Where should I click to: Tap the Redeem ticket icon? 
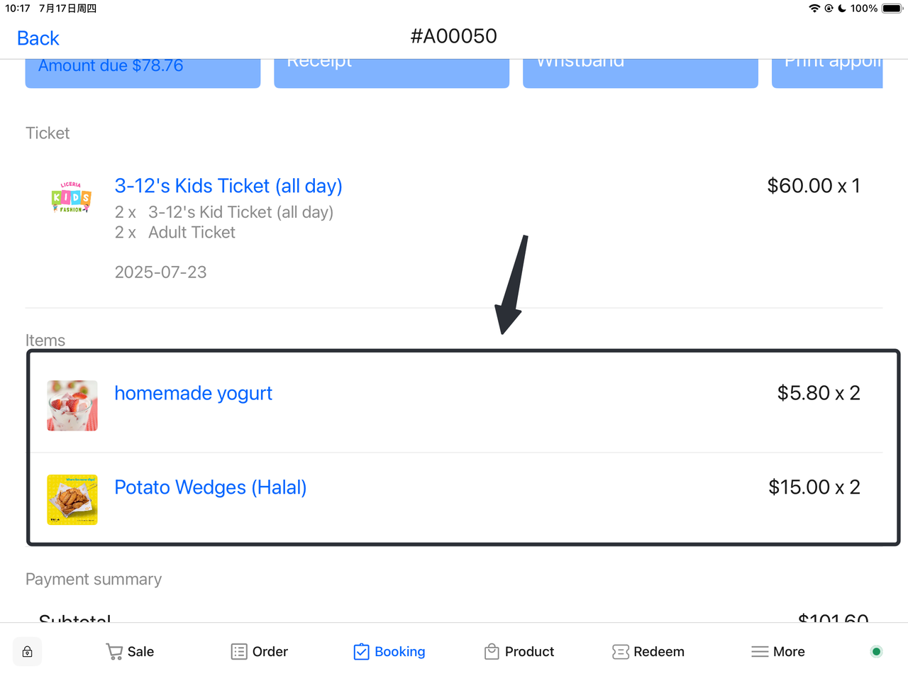pos(620,652)
